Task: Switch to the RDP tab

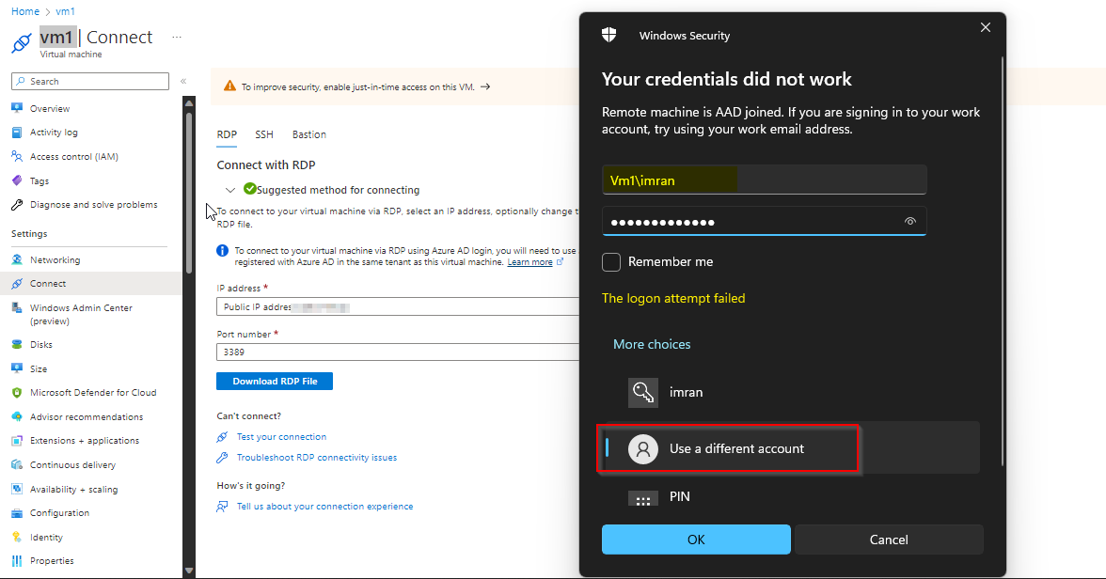Action: (227, 134)
